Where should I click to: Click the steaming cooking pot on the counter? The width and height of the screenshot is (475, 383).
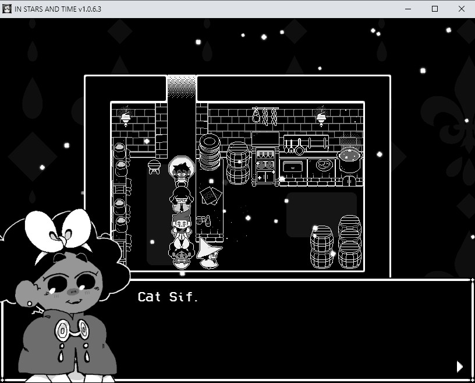coord(350,160)
